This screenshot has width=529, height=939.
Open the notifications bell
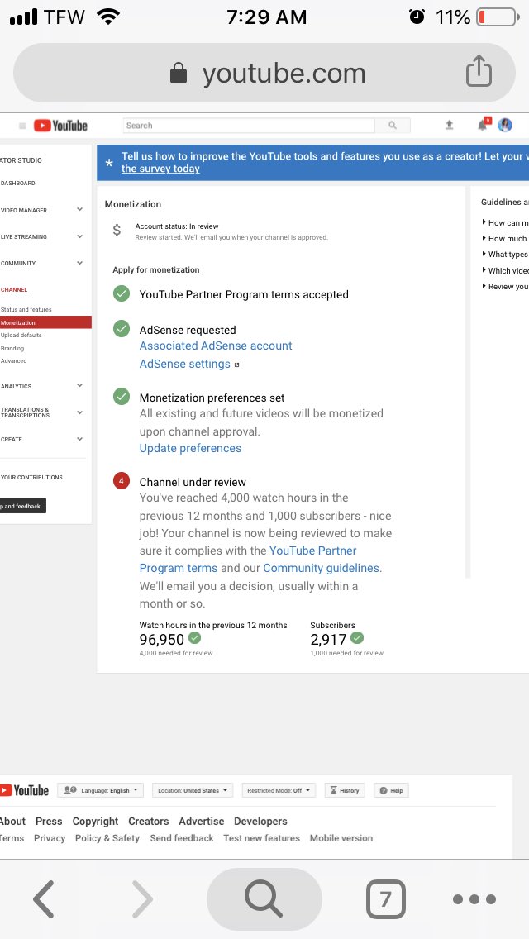pos(483,125)
